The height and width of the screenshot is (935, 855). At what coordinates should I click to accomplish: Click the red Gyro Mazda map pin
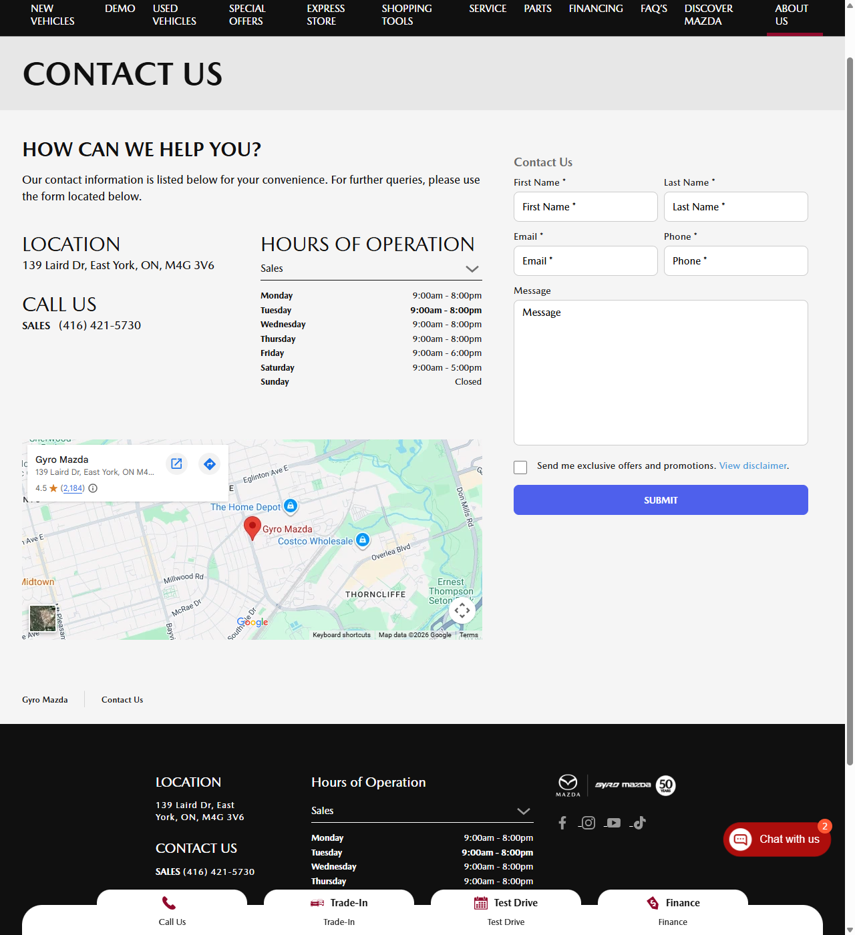click(x=252, y=528)
